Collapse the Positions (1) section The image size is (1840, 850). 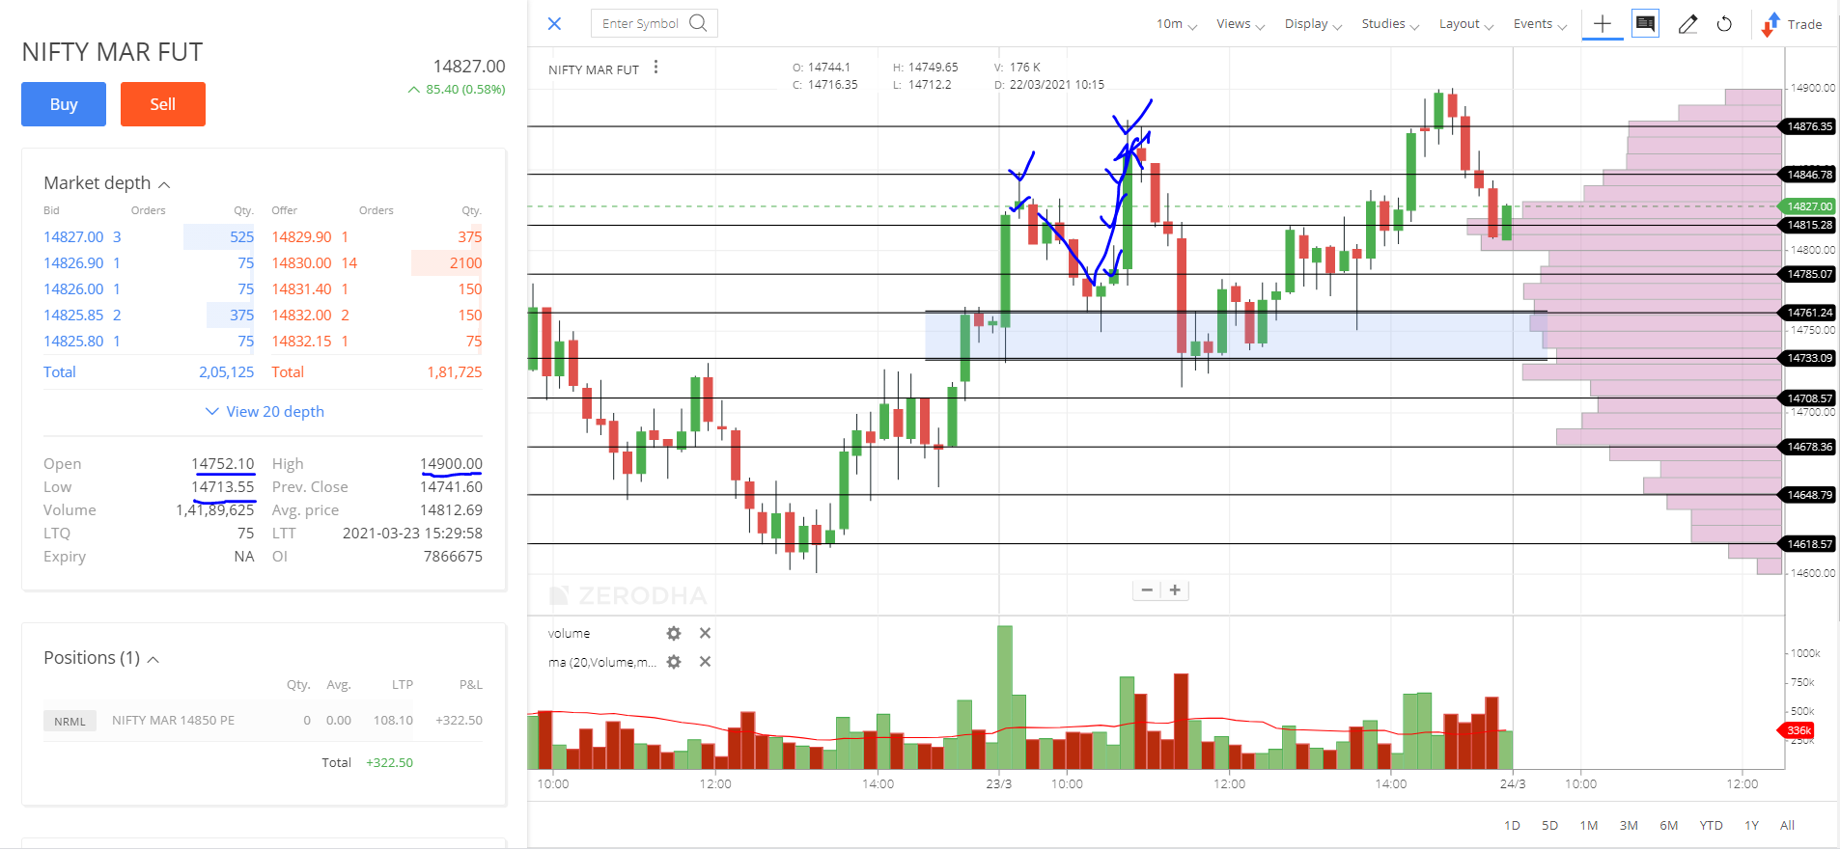[x=153, y=659]
